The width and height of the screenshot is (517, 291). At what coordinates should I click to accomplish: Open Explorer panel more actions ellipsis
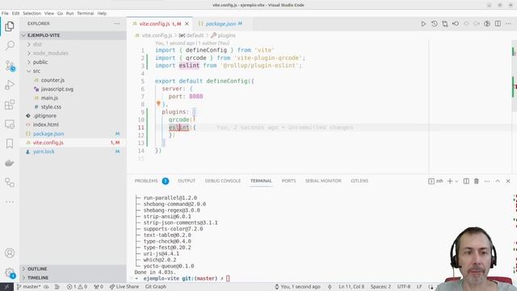pyautogui.click(x=117, y=23)
